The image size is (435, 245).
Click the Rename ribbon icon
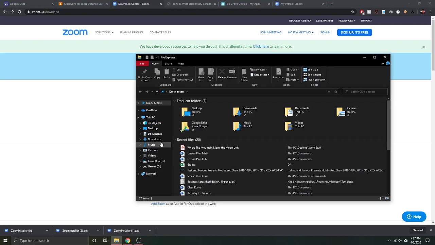(x=232, y=73)
